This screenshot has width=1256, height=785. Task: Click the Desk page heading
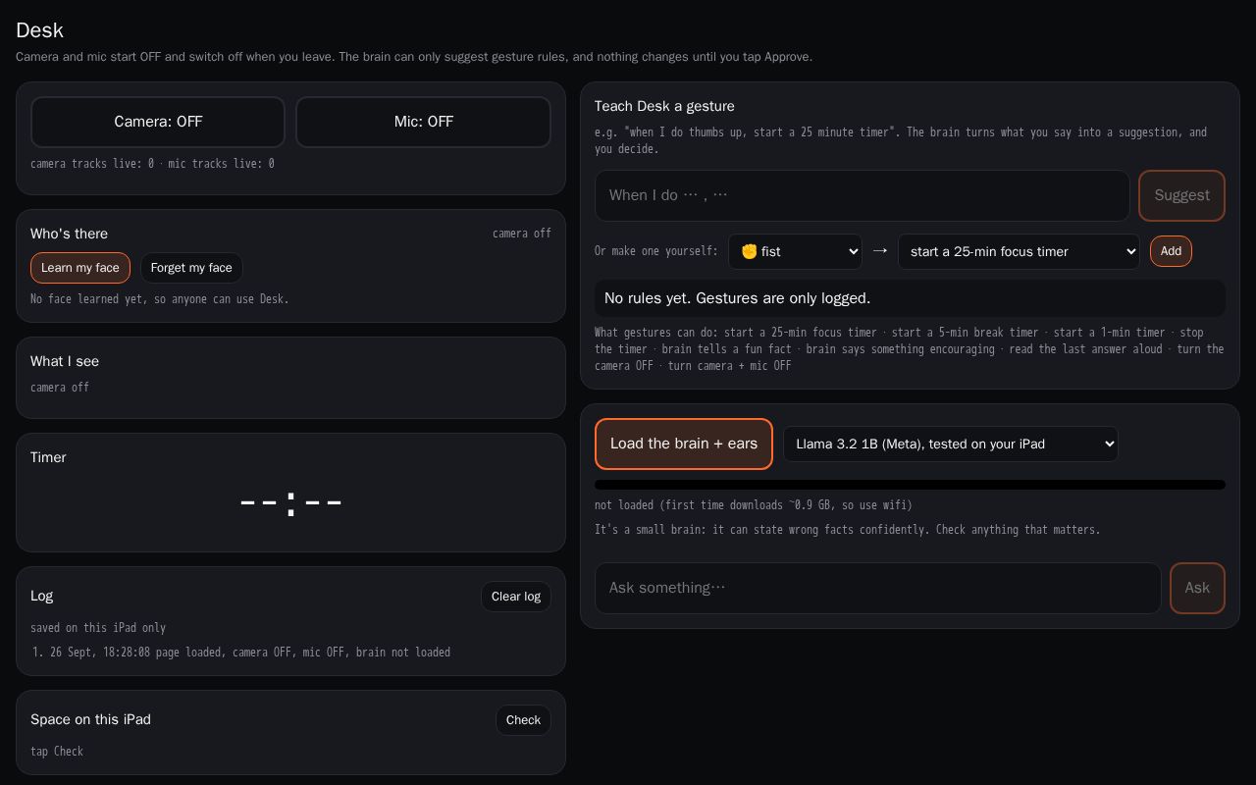pyautogui.click(x=39, y=30)
